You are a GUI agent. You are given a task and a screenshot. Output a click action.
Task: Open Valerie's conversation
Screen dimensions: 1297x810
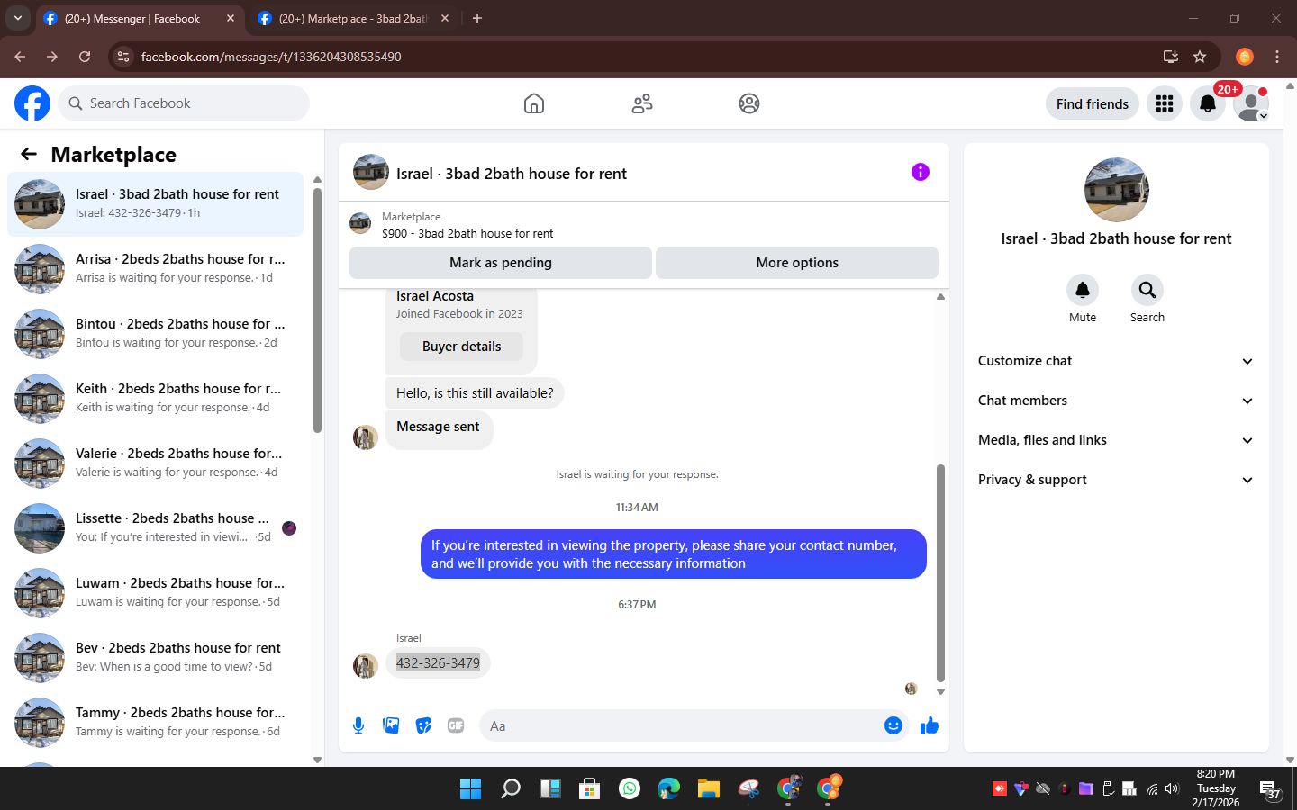(x=156, y=463)
